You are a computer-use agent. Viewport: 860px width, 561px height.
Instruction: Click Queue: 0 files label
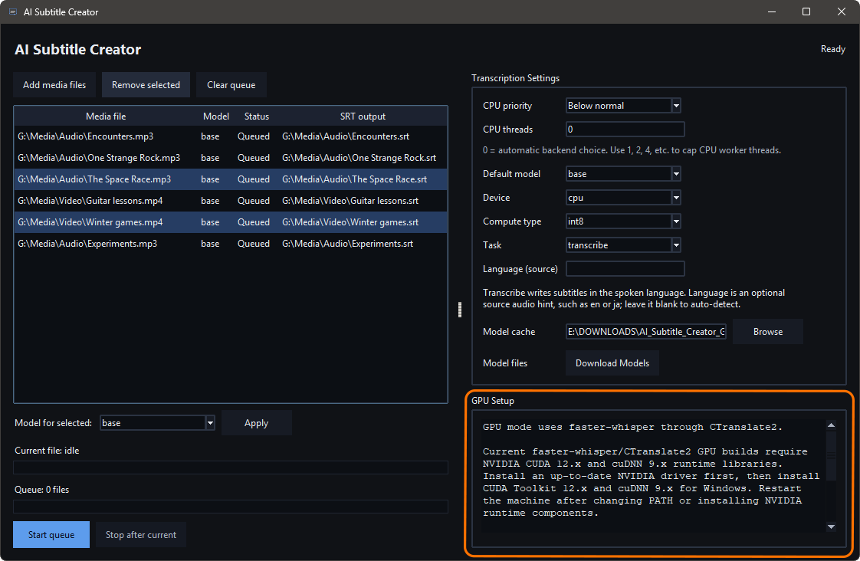click(x=41, y=490)
